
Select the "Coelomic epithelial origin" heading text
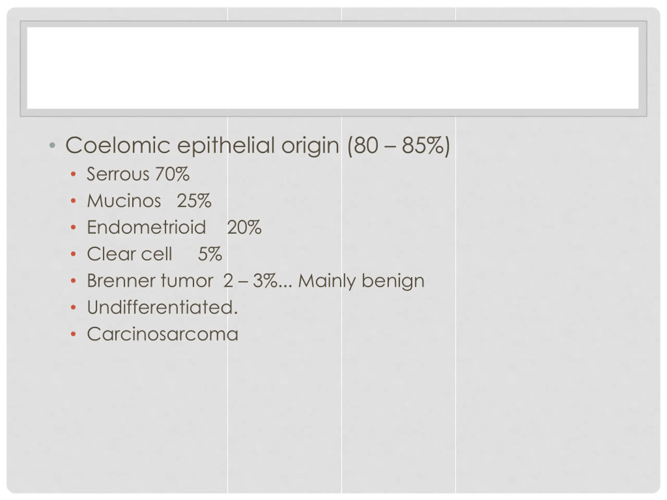(x=202, y=146)
